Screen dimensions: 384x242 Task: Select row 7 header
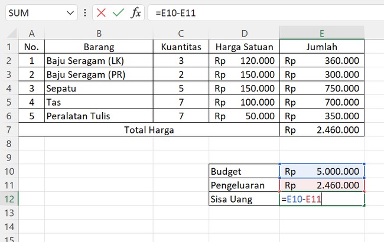pyautogui.click(x=9, y=130)
